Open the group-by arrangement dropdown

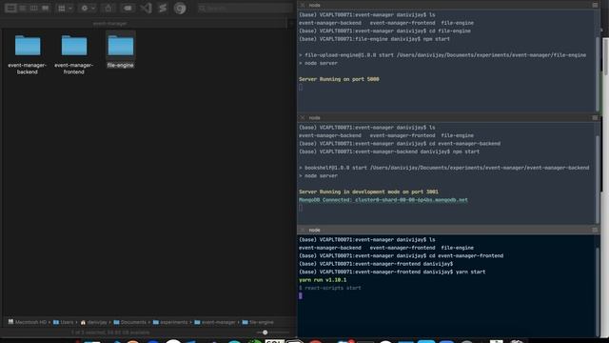tap(65, 8)
